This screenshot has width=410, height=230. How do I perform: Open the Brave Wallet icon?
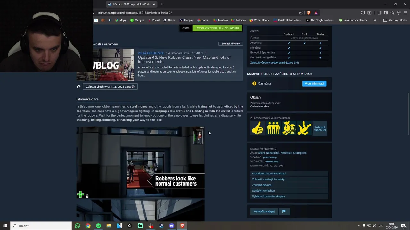point(386,13)
